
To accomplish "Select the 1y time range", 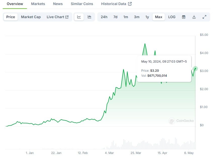I will click(147, 17).
